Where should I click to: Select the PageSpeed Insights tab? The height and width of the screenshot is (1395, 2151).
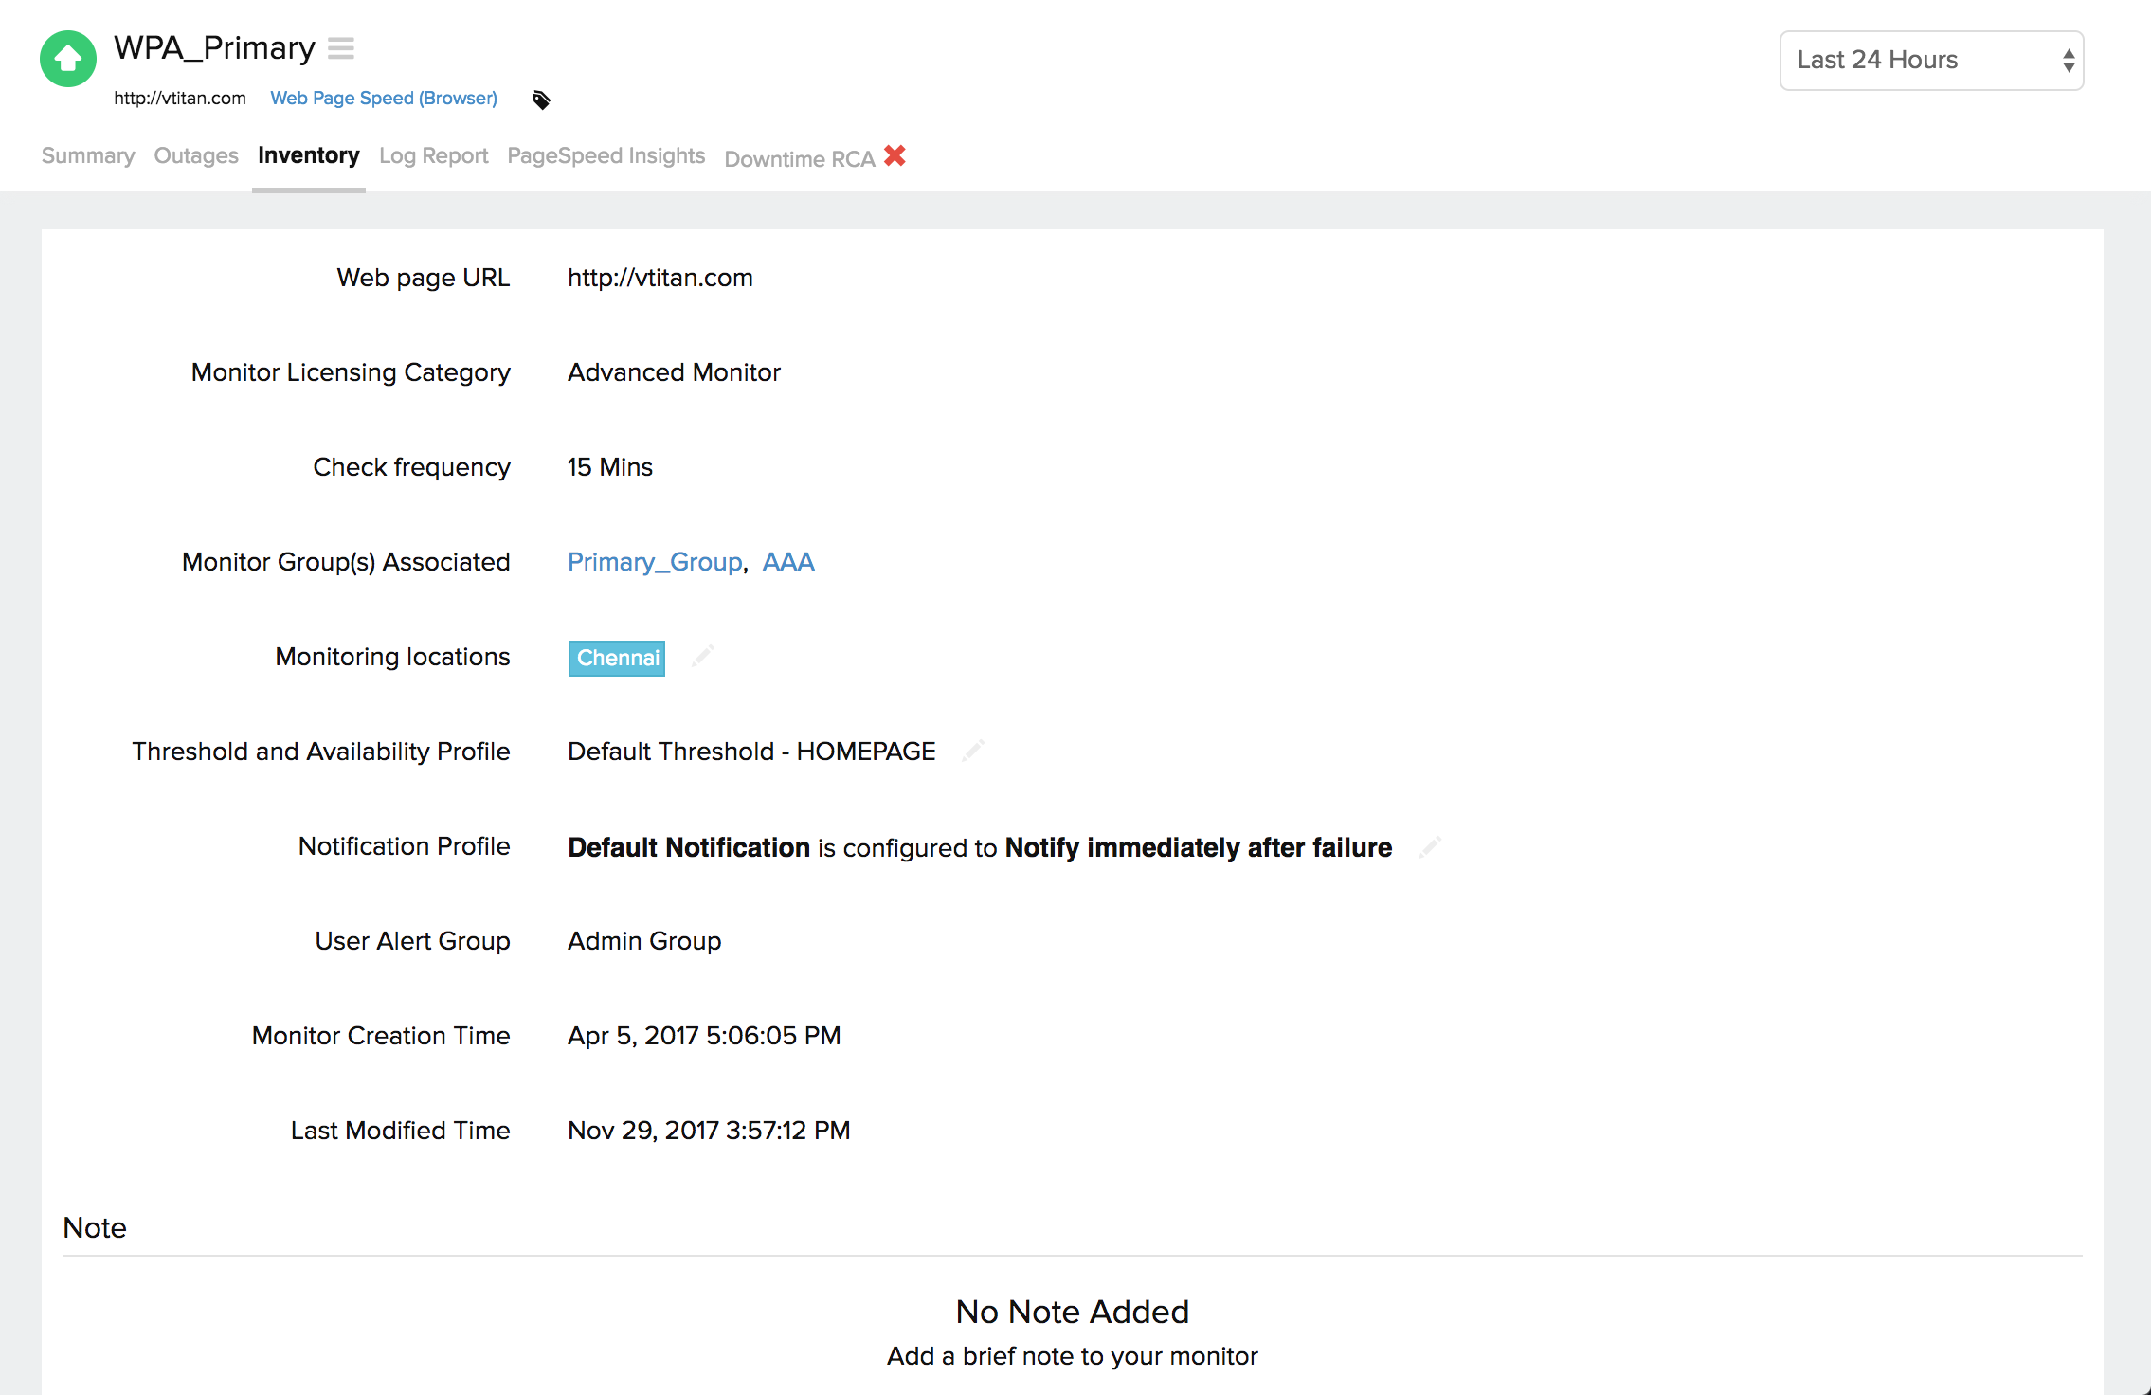[606, 155]
